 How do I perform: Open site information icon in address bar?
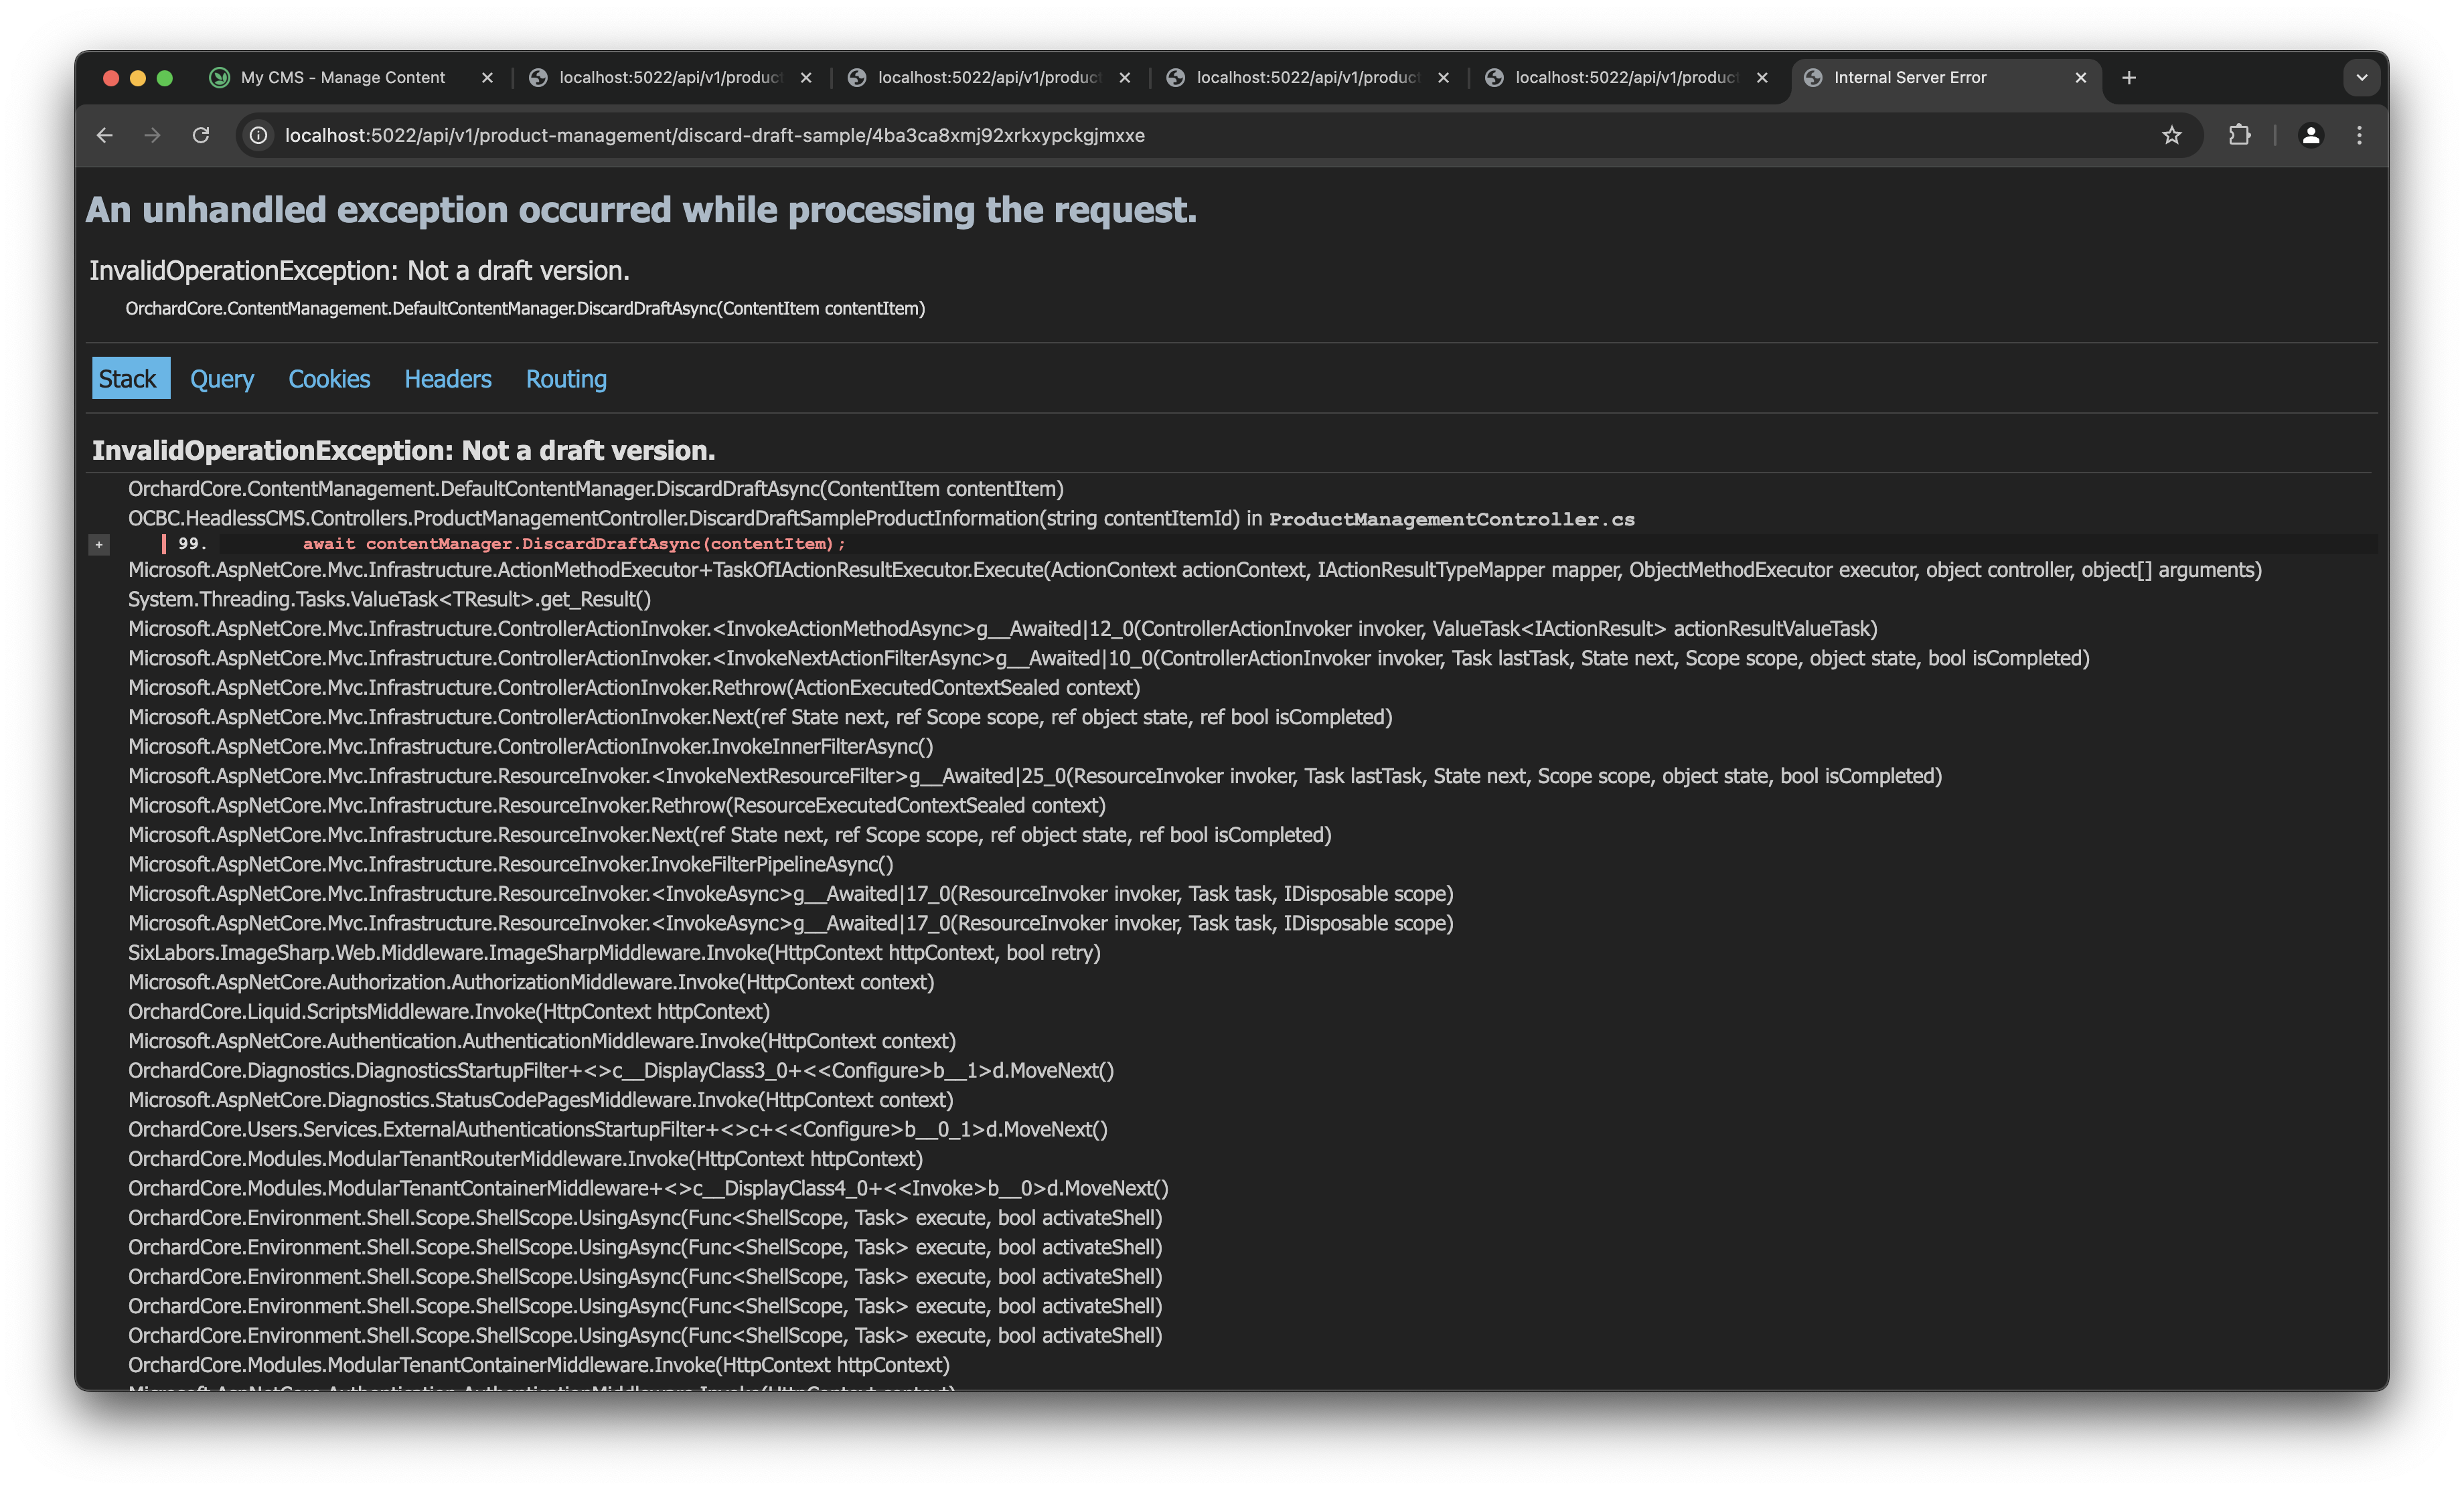(x=258, y=135)
